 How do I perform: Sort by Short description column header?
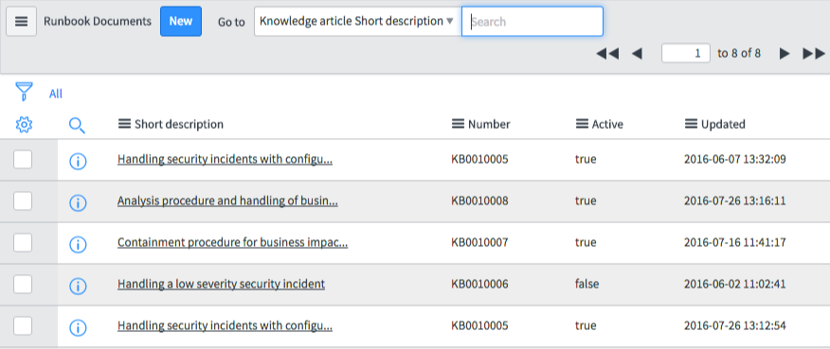coord(179,124)
